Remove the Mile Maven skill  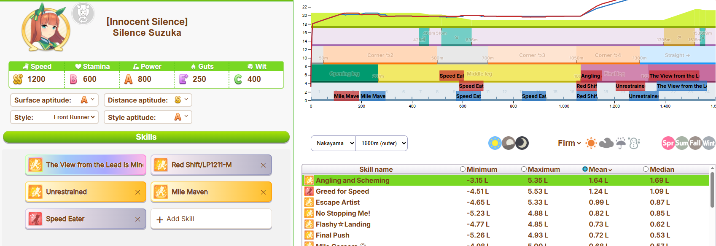(263, 192)
